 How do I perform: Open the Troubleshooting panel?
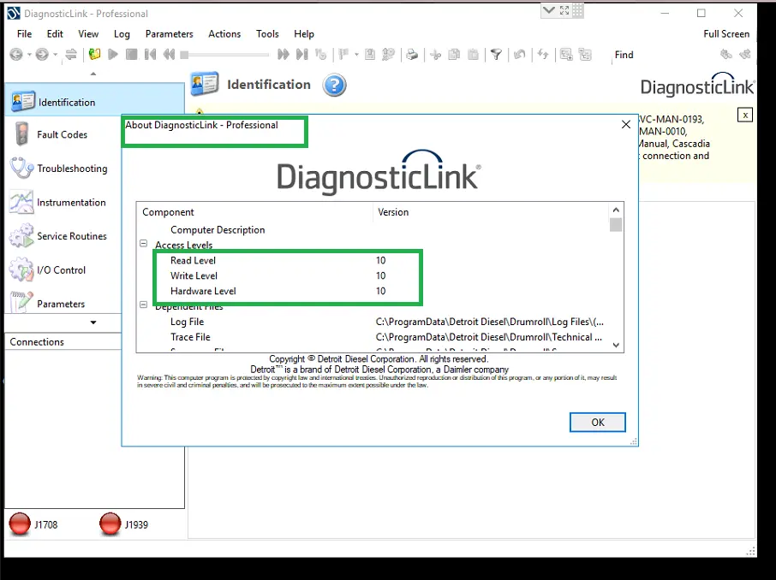[x=63, y=169]
